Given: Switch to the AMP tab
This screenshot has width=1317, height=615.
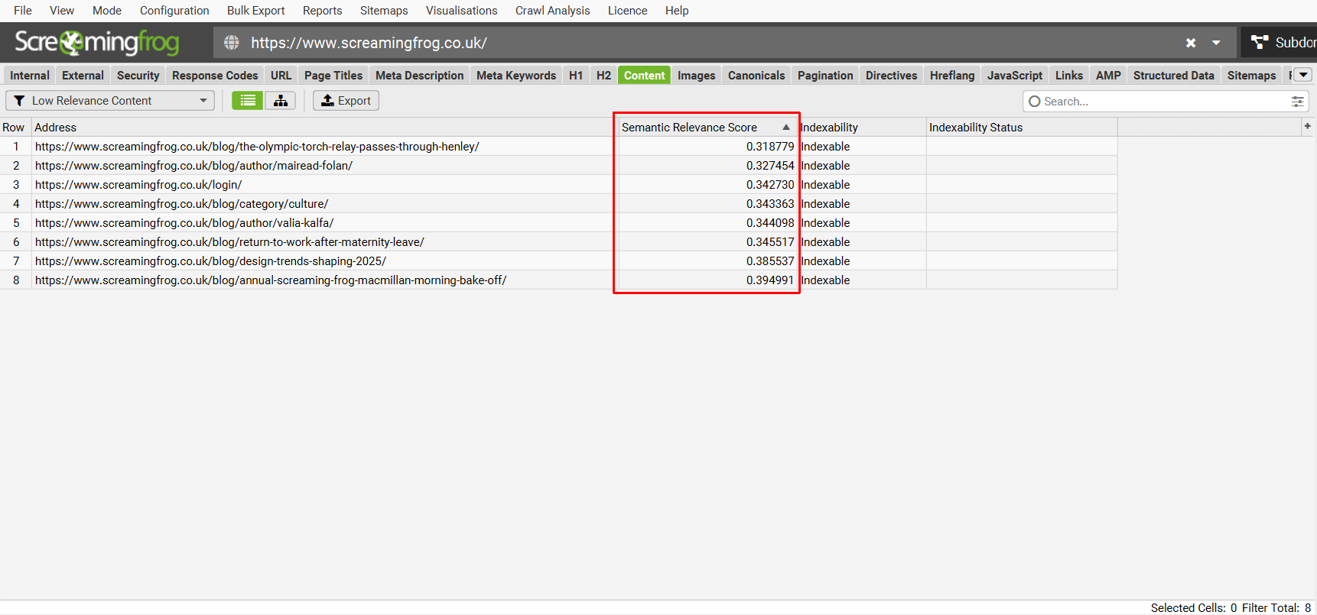Looking at the screenshot, I should pyautogui.click(x=1107, y=75).
